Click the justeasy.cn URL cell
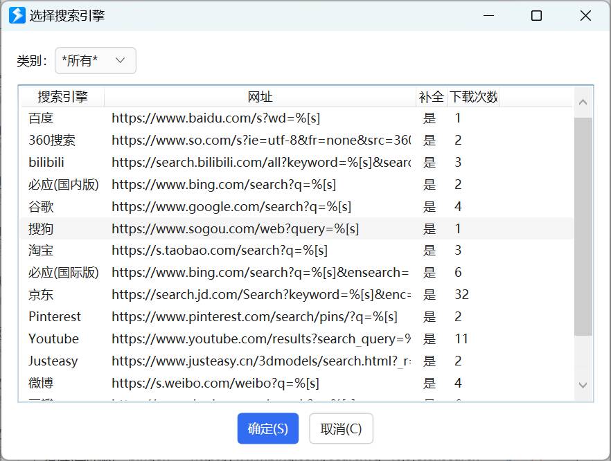611x461 pixels. tap(261, 361)
